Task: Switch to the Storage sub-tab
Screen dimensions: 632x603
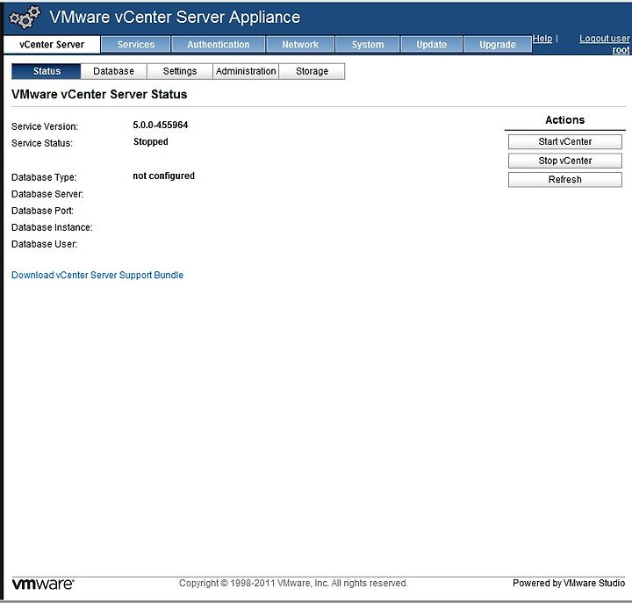Action: [312, 71]
